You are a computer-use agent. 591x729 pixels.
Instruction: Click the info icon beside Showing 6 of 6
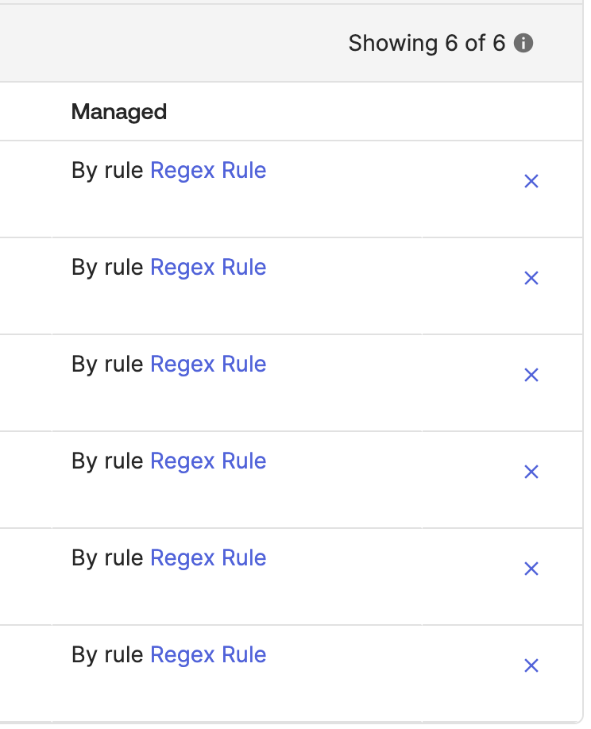pos(523,43)
